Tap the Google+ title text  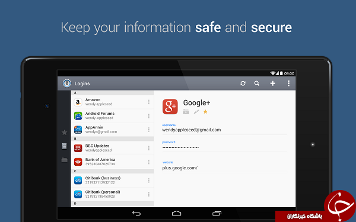[196, 103]
